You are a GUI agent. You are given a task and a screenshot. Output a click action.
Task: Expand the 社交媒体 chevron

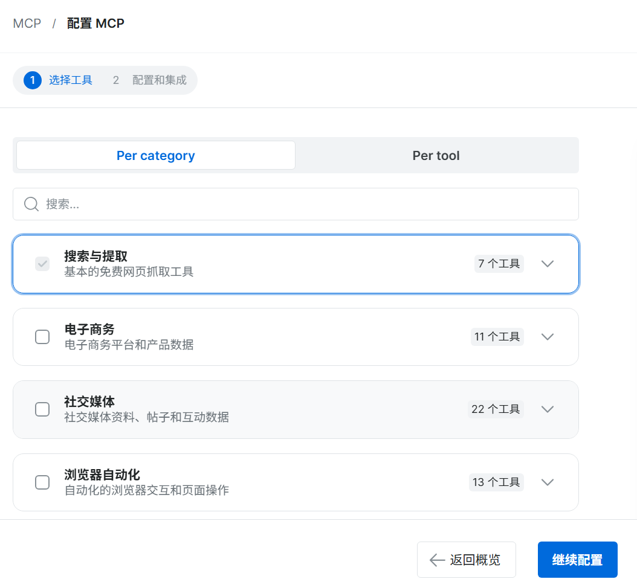tap(548, 409)
